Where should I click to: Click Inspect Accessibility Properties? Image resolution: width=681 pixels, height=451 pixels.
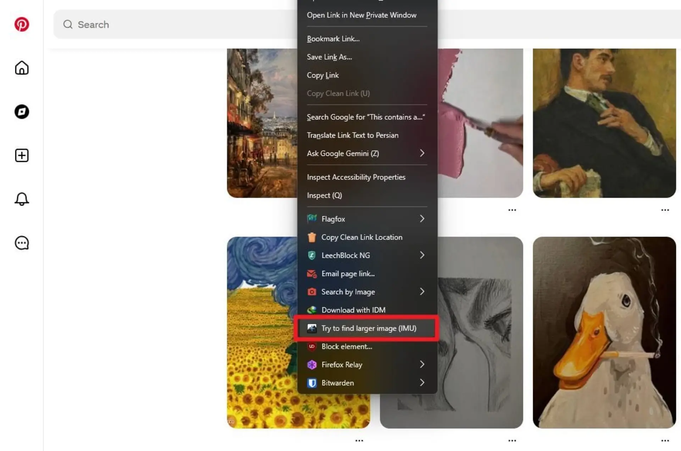367,177
